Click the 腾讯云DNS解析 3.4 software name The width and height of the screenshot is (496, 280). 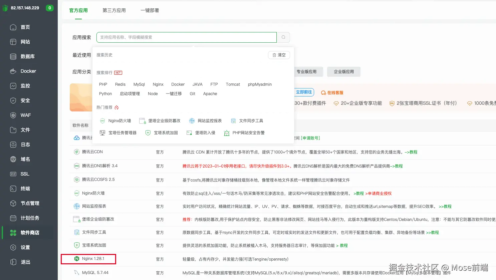[x=100, y=166]
